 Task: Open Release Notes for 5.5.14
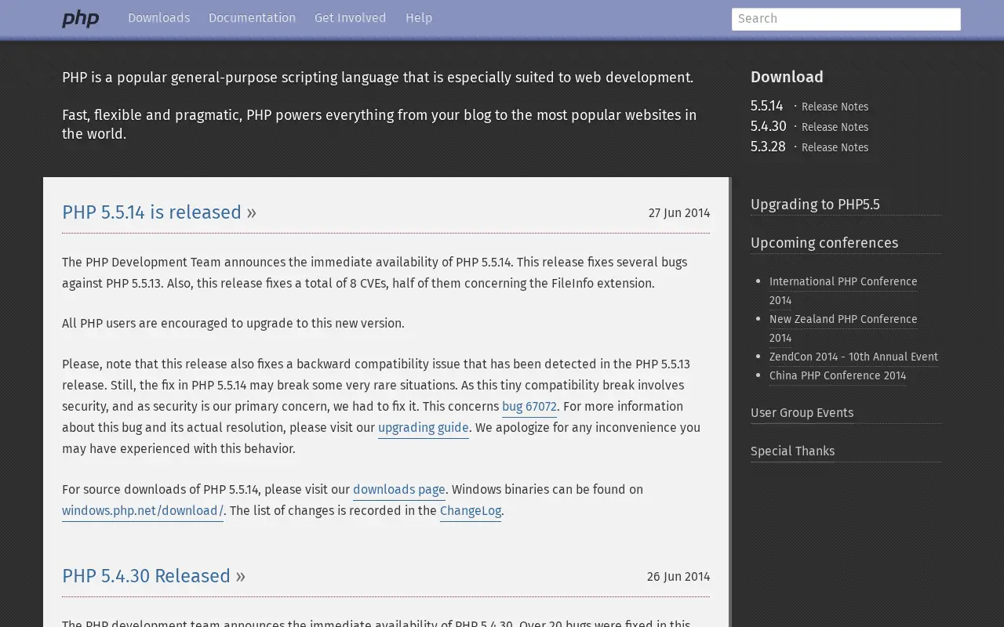[835, 107]
